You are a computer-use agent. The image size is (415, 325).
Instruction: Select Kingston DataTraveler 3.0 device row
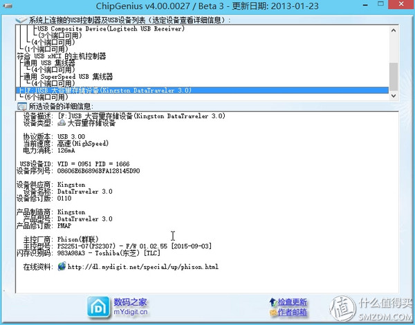click(202, 91)
